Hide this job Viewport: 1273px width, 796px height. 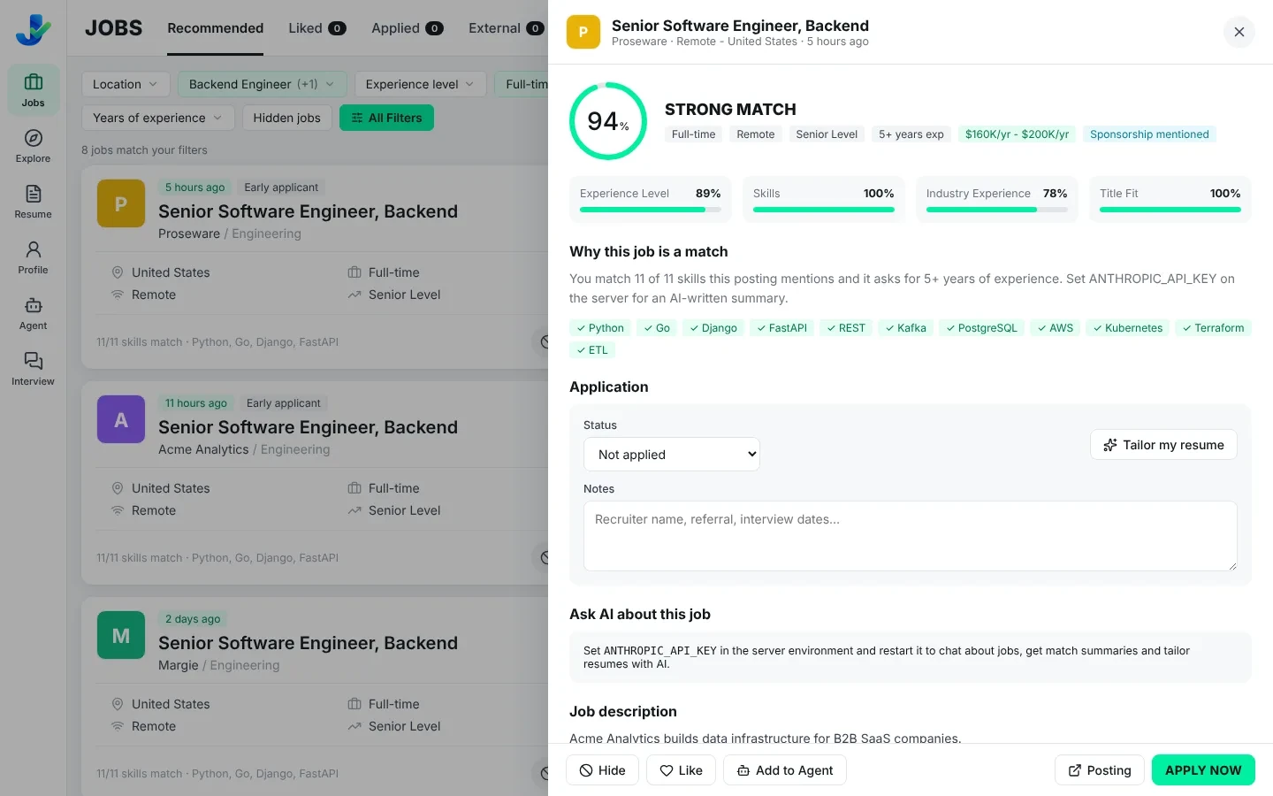(x=602, y=770)
